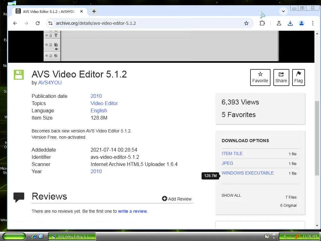Viewport: 321px width, 241px height.
Task: Open the English language link
Action: [x=99, y=111]
